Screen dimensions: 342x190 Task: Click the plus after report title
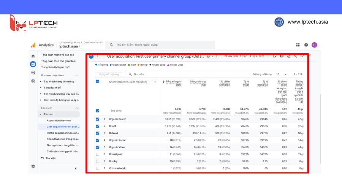click(216, 56)
